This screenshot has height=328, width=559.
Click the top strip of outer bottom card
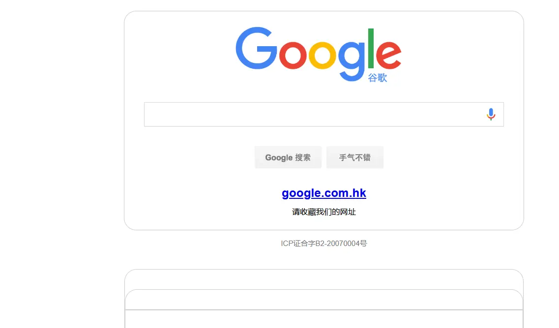(324, 279)
